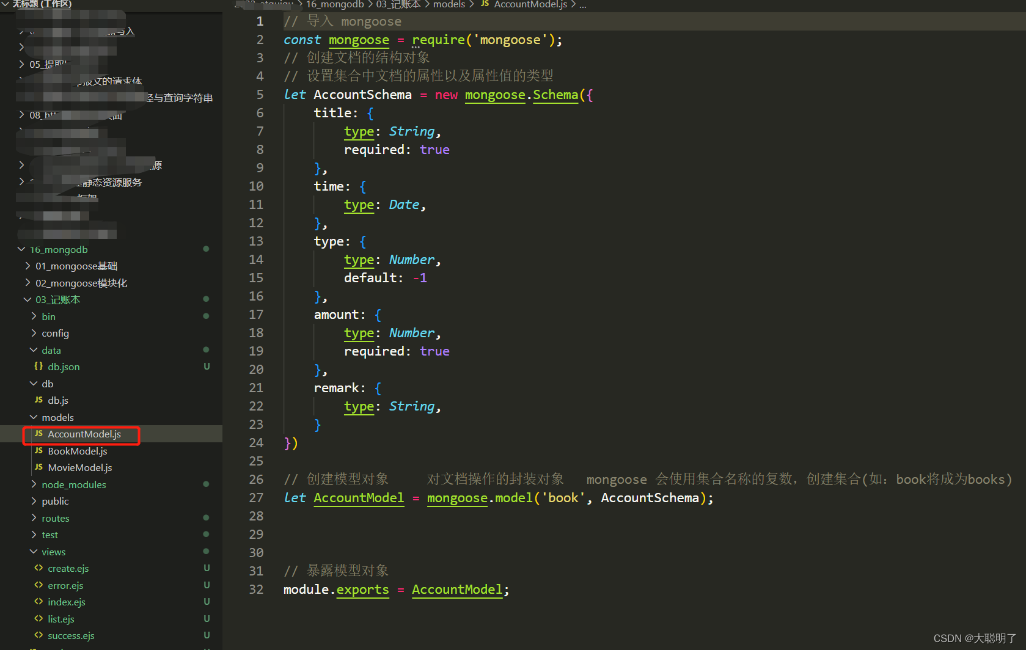This screenshot has width=1026, height=650.
Task: Click the 'book' model name string
Action: [563, 498]
